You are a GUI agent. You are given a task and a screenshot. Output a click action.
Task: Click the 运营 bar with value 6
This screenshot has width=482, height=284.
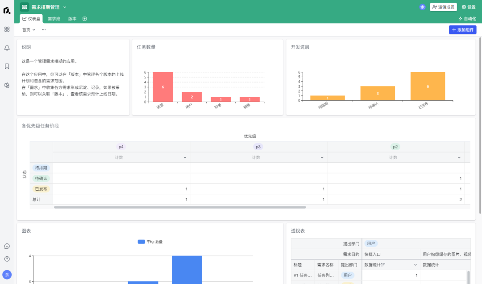coord(163,87)
